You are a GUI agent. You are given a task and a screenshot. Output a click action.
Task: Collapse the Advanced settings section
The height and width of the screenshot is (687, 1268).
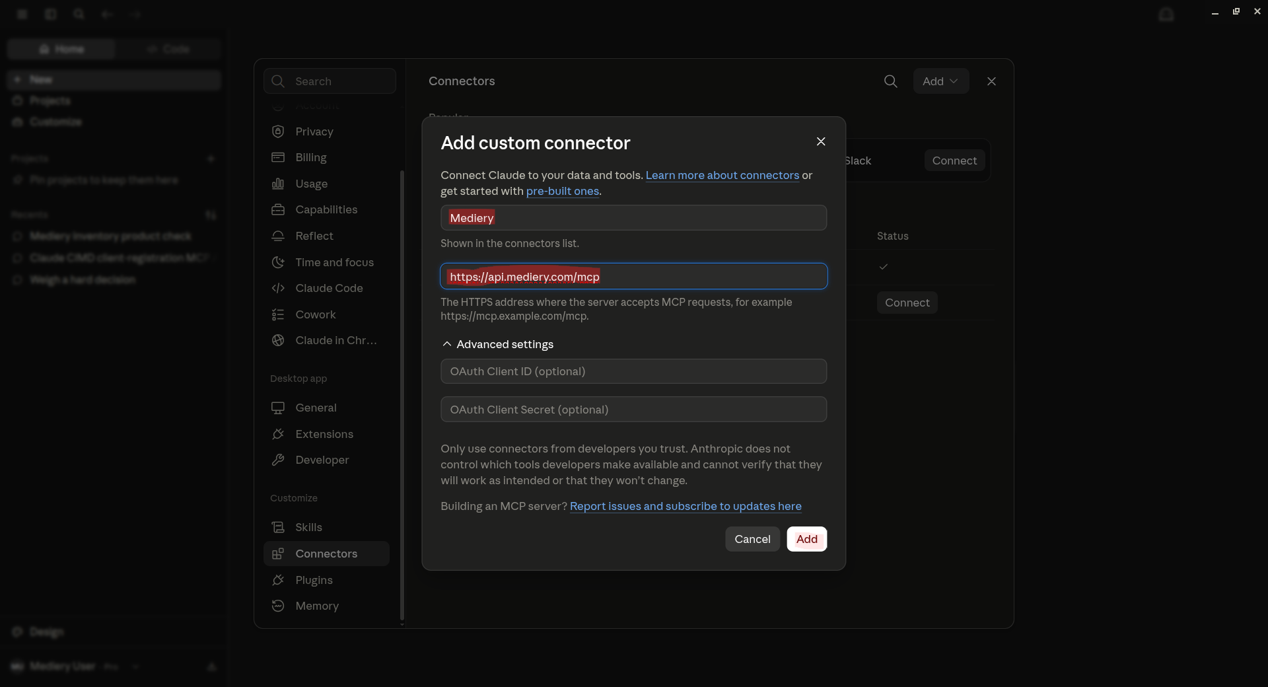[498, 344]
